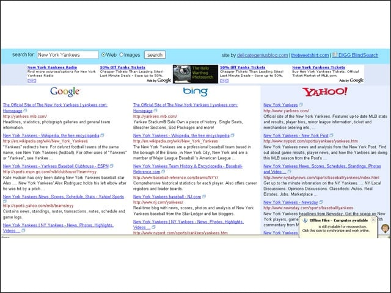The height and width of the screenshot is (293, 391).
Task: Click new-window icon next to Baseball-Reference.com result
Action: point(163,172)
